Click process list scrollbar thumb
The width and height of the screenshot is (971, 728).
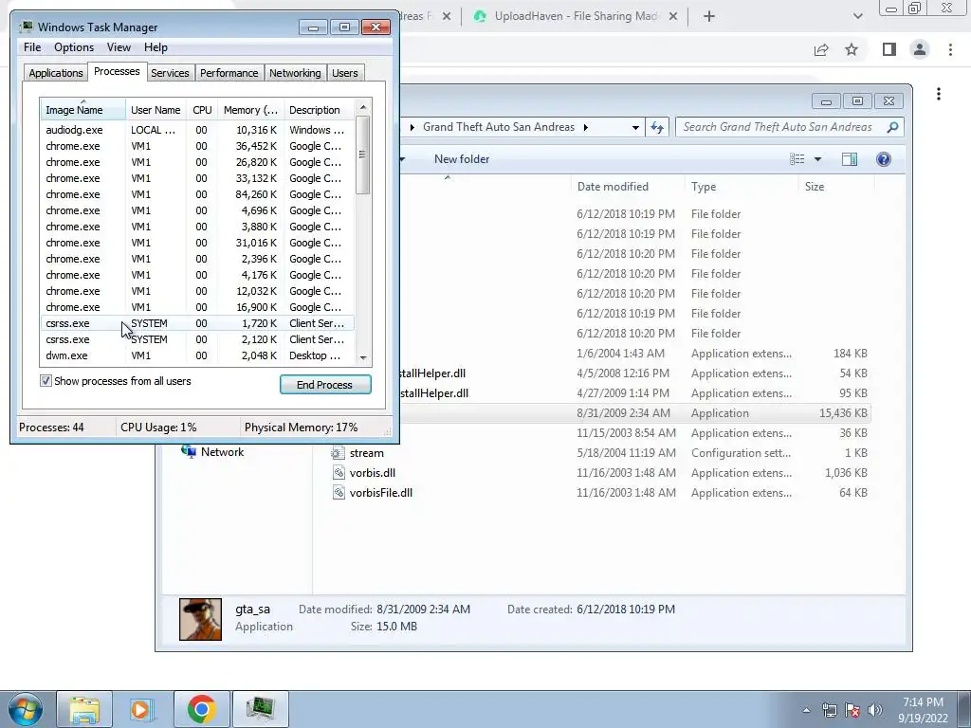(x=363, y=155)
